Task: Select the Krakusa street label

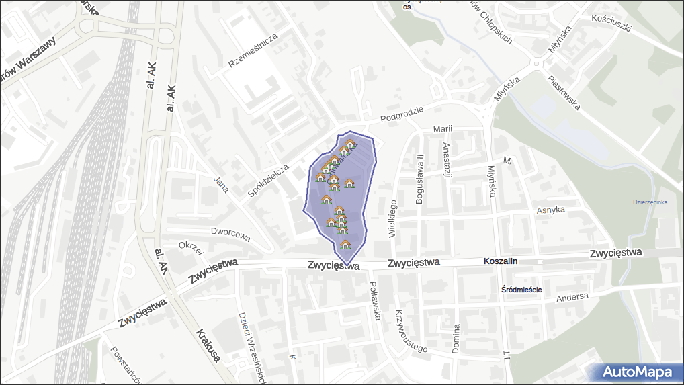Action: coord(208,345)
